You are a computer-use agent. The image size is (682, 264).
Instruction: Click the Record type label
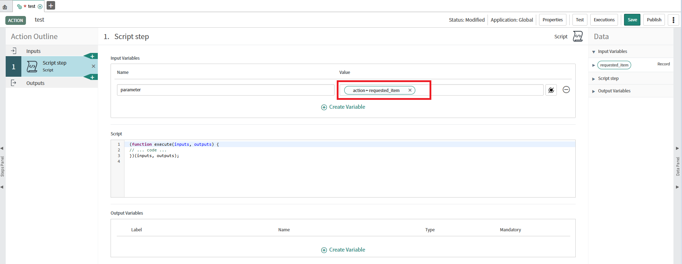[x=664, y=64]
